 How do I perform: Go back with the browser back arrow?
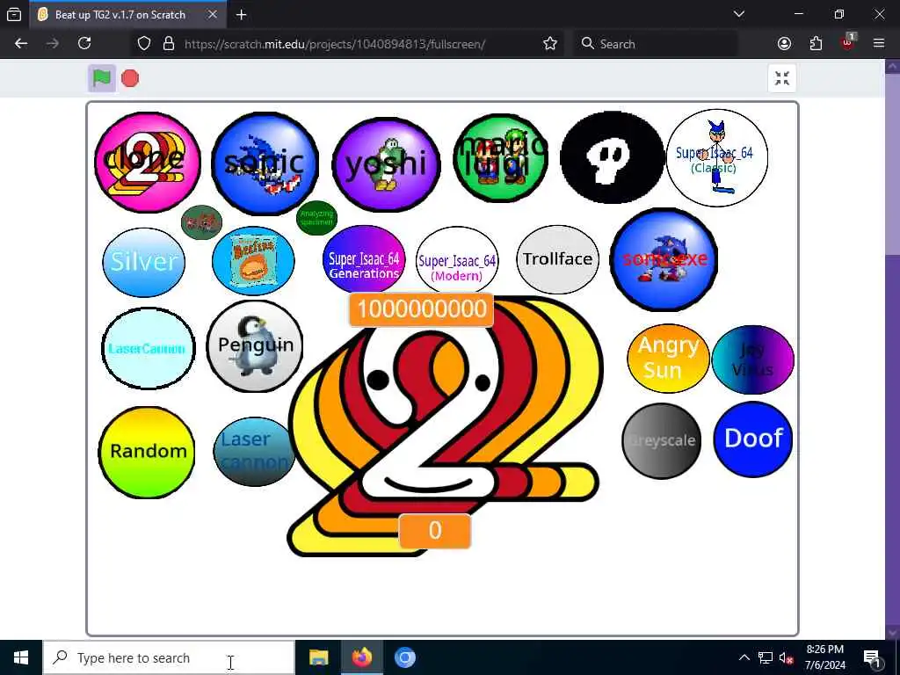[21, 44]
